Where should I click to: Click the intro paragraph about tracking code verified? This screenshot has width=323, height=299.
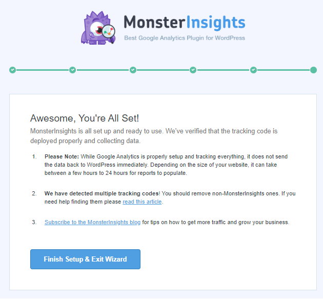(154, 136)
